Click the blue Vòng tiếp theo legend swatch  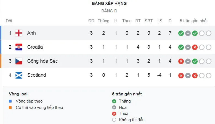(x=10, y=101)
